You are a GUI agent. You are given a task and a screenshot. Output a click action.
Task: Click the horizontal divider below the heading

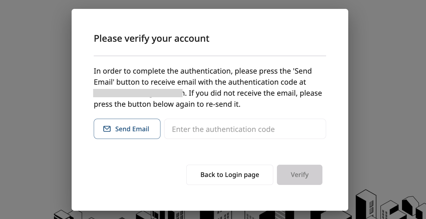pos(210,56)
